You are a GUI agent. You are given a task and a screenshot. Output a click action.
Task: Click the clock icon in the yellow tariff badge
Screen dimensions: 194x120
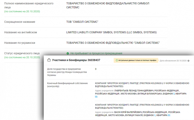coord(117,60)
